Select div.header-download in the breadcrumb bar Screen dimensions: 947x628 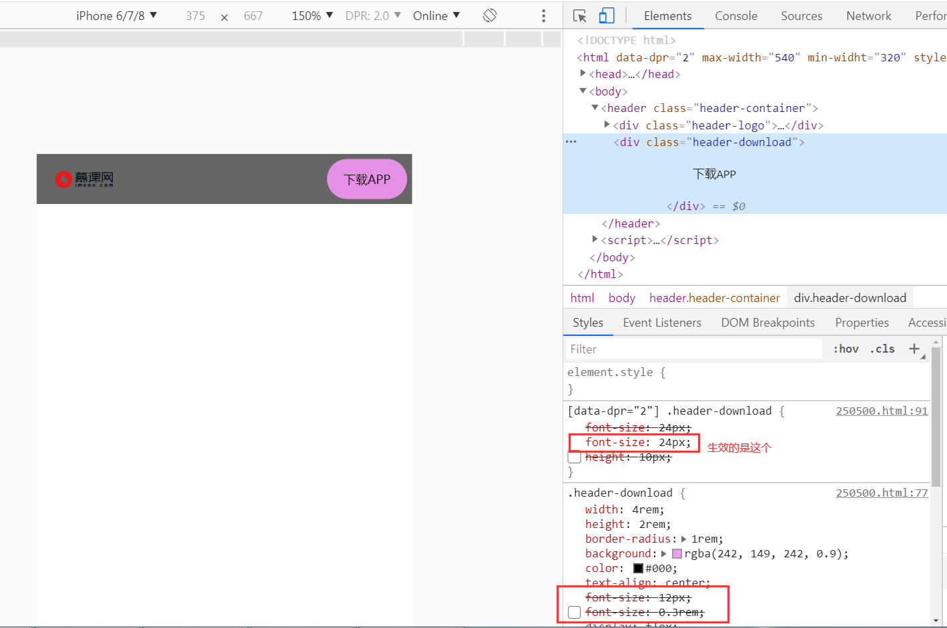[x=850, y=298]
